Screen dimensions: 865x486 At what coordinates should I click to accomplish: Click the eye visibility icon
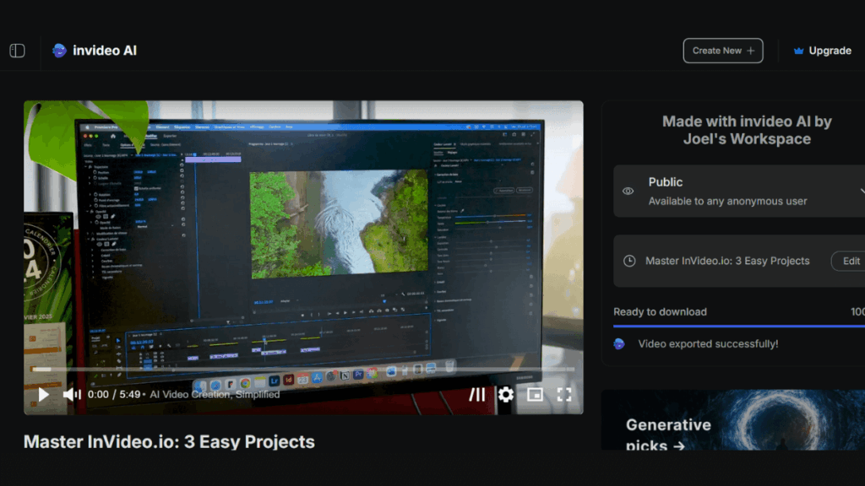[x=628, y=192]
